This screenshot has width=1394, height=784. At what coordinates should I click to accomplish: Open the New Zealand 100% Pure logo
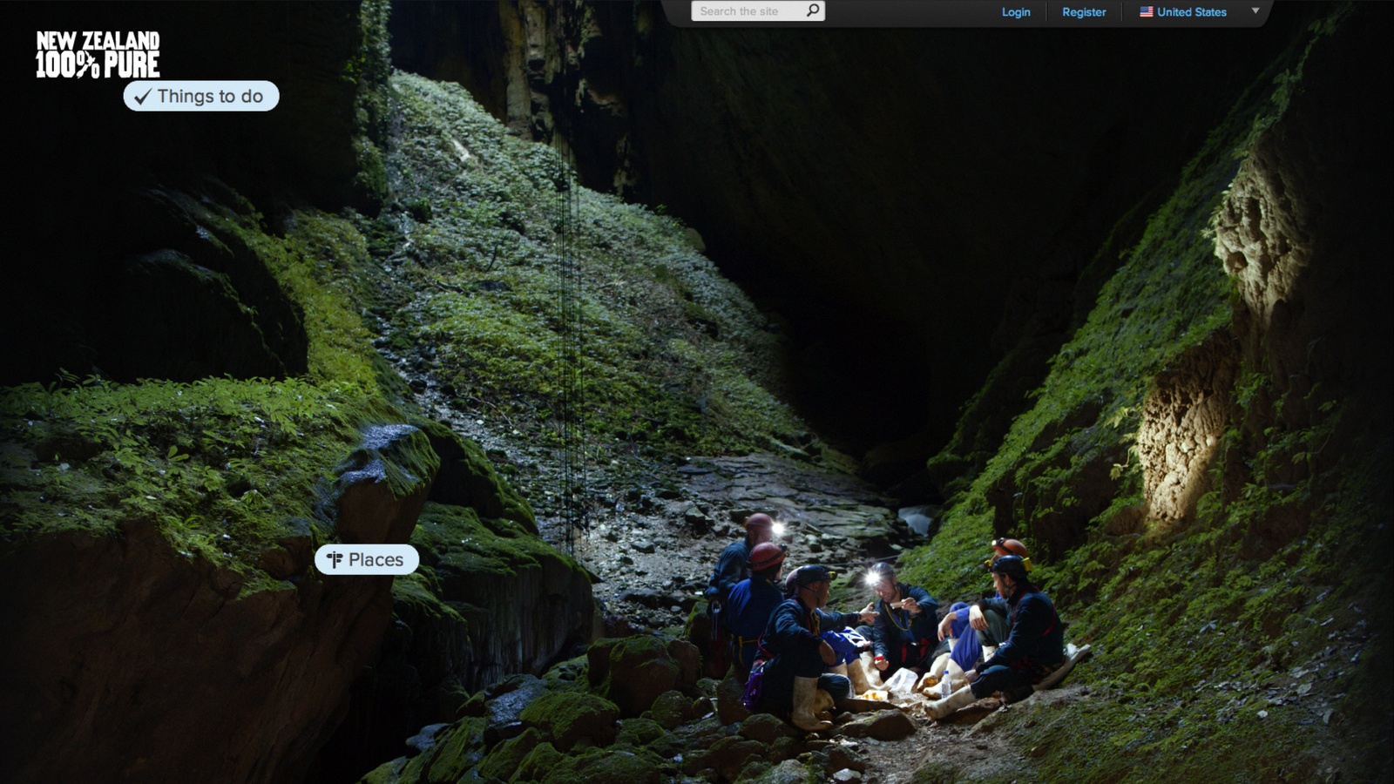pyautogui.click(x=98, y=55)
